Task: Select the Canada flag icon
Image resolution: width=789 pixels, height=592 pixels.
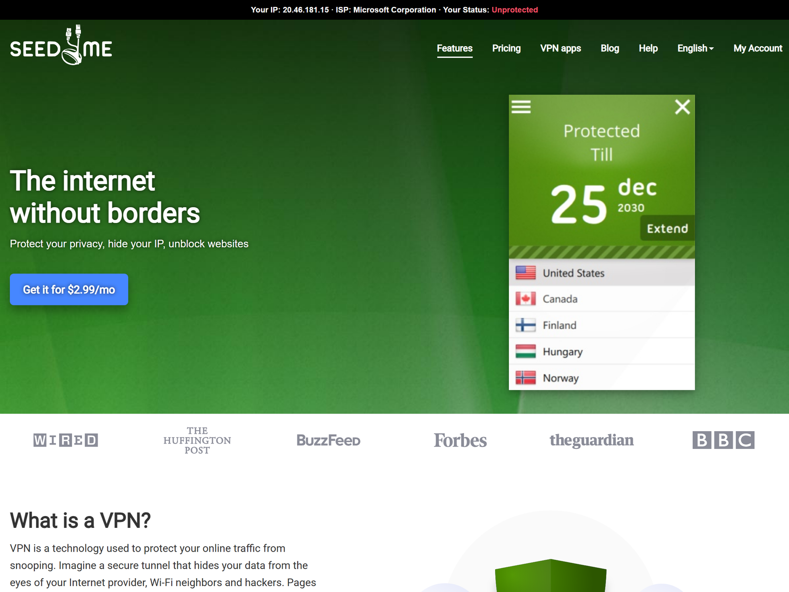Action: pyautogui.click(x=526, y=299)
